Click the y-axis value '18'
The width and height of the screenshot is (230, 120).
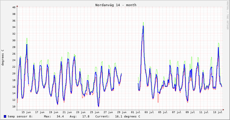pyautogui.click(x=14, y=80)
